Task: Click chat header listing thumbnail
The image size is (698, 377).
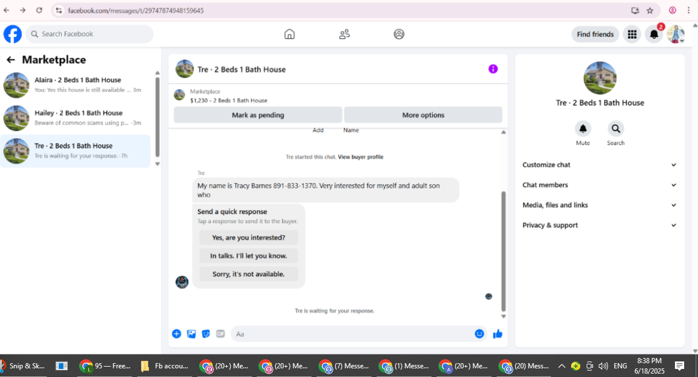Action: (185, 69)
